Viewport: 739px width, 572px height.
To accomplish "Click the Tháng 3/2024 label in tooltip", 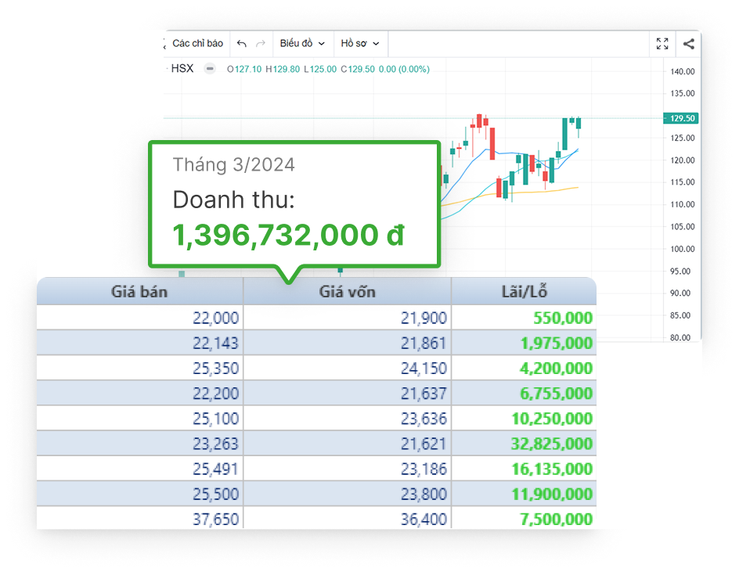I will tap(234, 165).
